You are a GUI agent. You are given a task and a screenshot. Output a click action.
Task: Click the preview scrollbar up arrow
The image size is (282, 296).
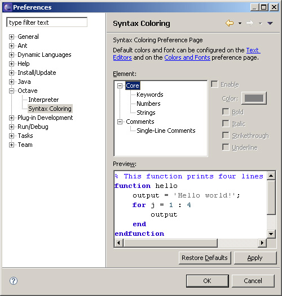(x=271, y=176)
